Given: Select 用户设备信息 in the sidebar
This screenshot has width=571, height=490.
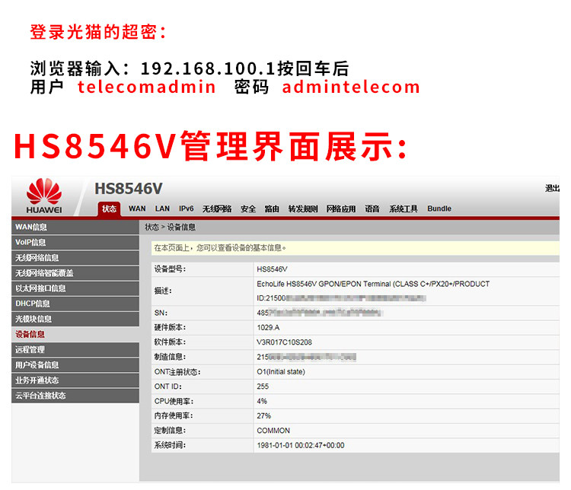Looking at the screenshot, I should (75, 364).
